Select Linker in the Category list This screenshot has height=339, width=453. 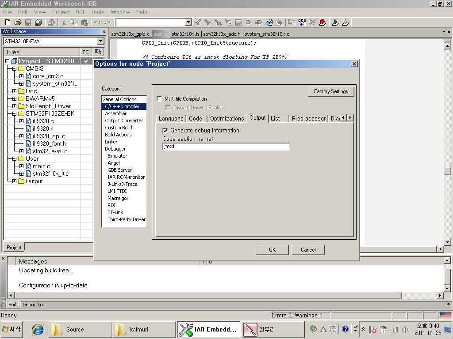(111, 142)
